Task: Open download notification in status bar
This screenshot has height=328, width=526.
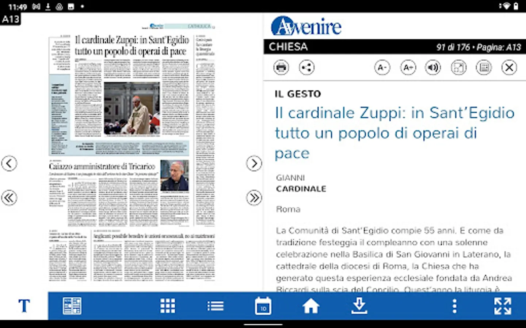Action: click(48, 7)
